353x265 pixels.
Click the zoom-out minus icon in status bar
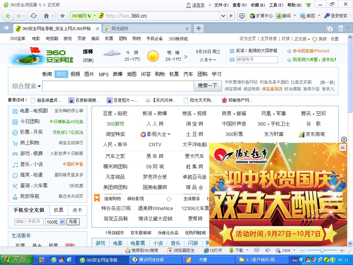coord(302,251)
